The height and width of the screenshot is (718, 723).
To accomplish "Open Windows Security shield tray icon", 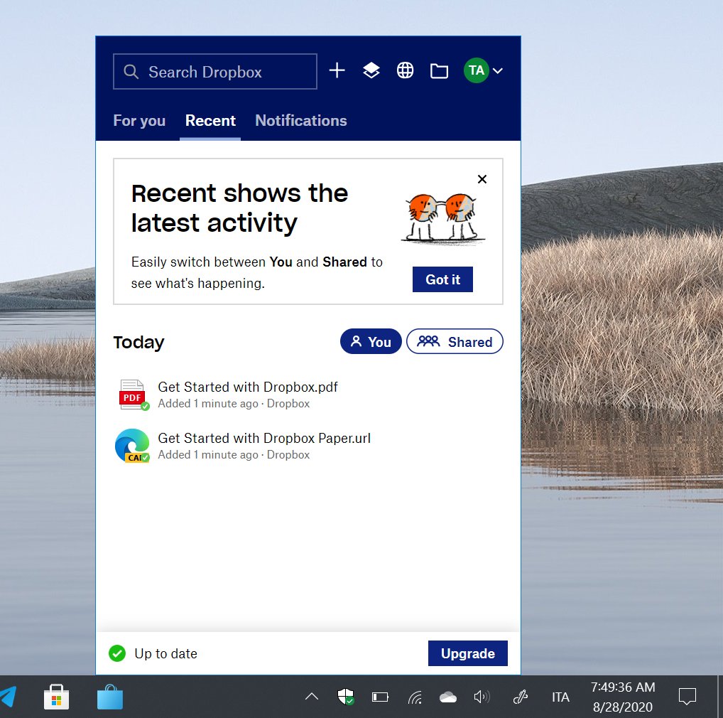I will click(345, 697).
